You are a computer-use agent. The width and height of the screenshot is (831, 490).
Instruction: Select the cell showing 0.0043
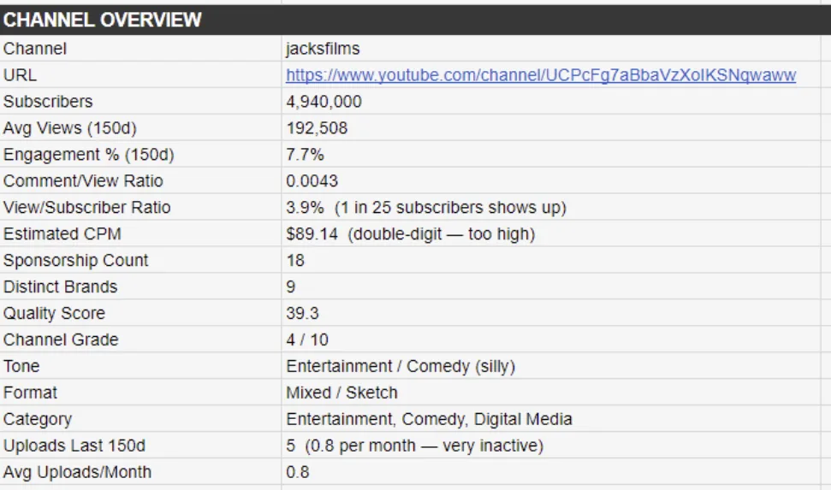(551, 180)
